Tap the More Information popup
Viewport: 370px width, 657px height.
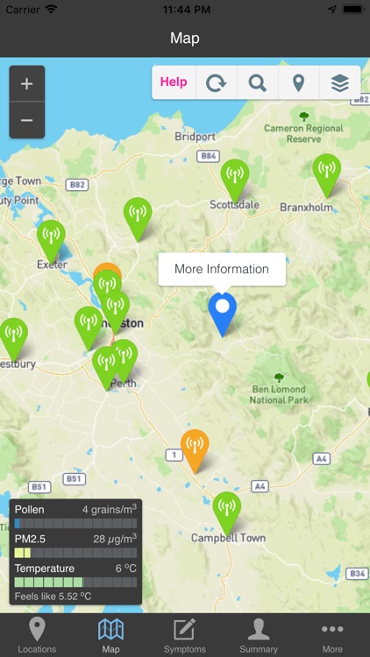(x=222, y=269)
